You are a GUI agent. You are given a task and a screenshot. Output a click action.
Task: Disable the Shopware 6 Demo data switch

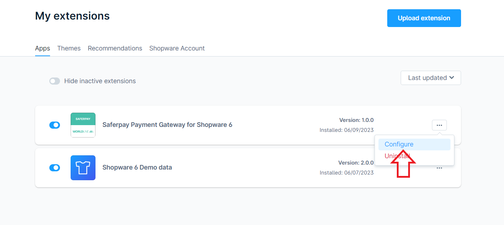point(55,168)
